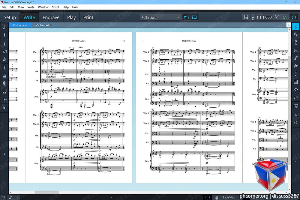300x200 pixels.
Task: Choose the Select arrow tool
Action: point(4,108)
